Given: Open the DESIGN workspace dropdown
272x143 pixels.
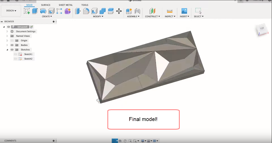Looking at the screenshot, I should pyautogui.click(x=11, y=10).
